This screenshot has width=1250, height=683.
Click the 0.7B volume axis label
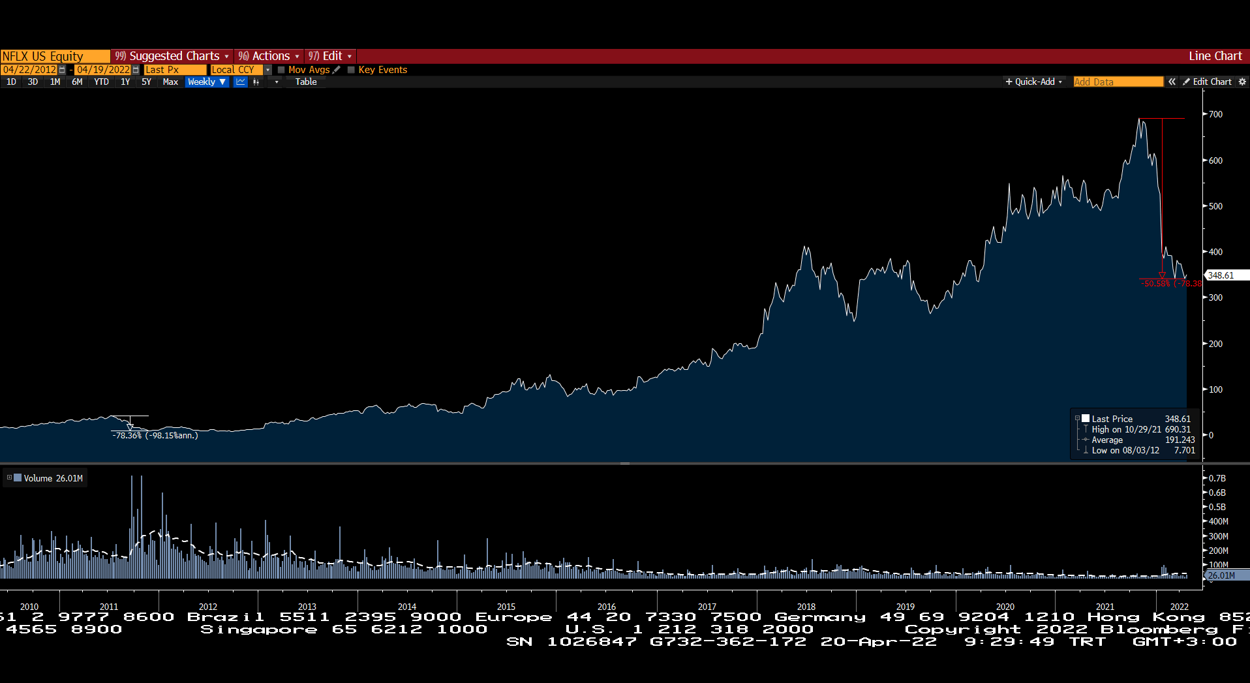(x=1217, y=478)
